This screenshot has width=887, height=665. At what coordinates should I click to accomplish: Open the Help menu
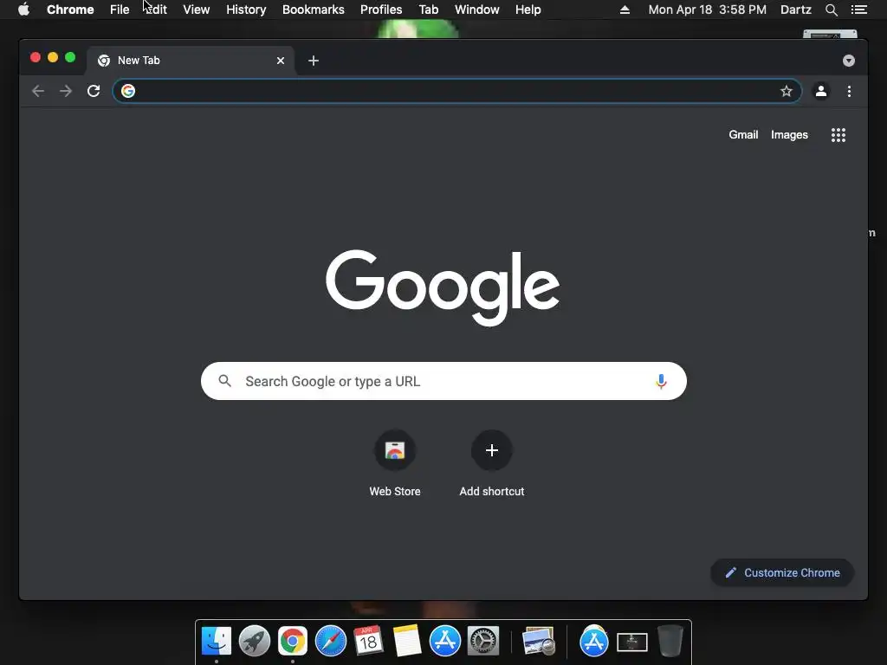[528, 10]
